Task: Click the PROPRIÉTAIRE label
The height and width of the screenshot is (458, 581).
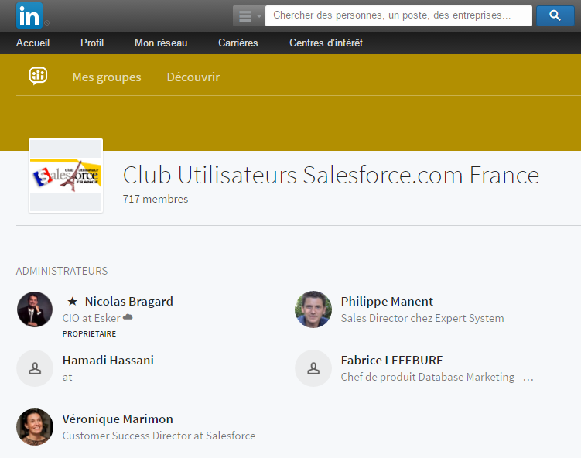Action: click(89, 334)
